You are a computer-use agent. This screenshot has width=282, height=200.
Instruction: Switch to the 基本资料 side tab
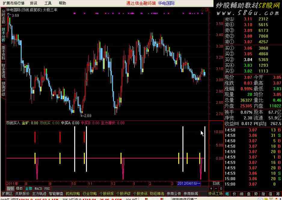pyautogui.click(x=3, y=53)
